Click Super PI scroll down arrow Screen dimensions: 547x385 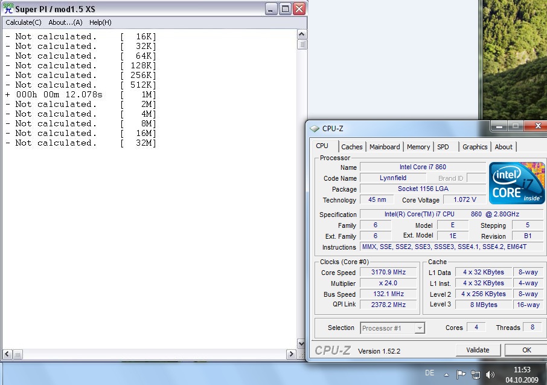click(x=301, y=343)
